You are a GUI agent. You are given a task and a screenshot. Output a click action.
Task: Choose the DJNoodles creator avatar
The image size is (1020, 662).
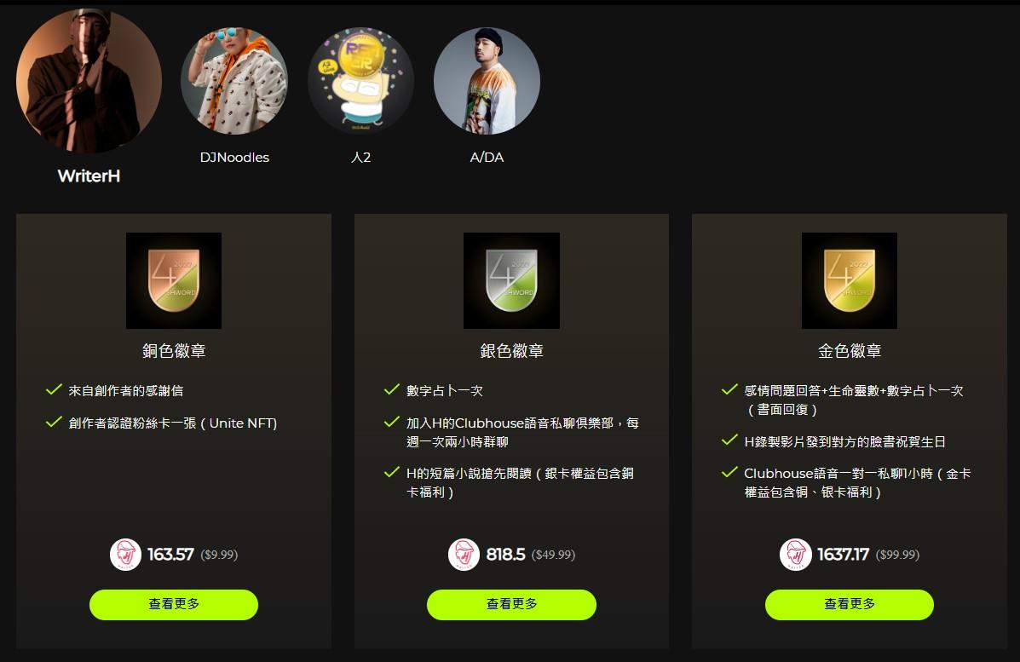[x=234, y=81]
